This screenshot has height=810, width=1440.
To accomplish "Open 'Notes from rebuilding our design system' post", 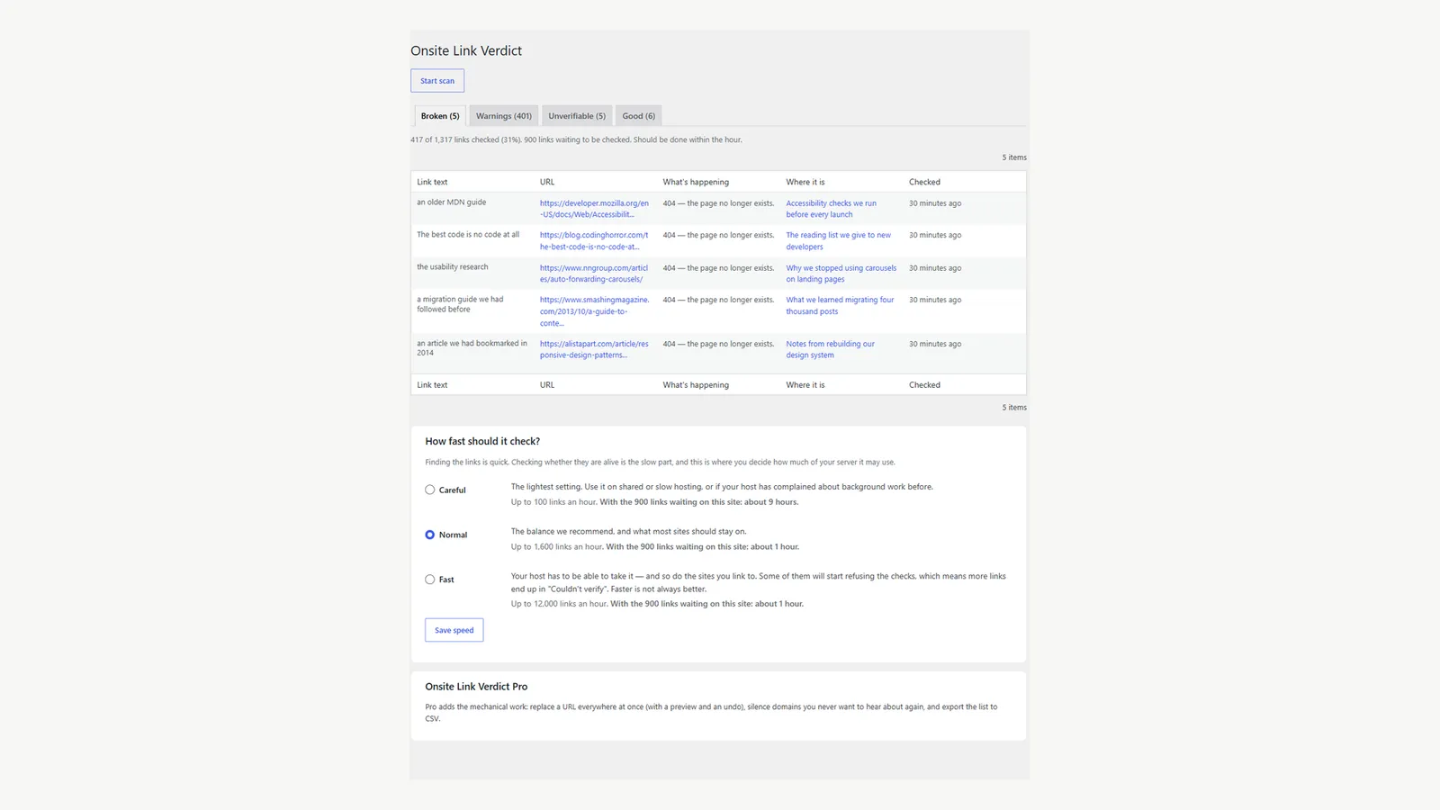I will (x=830, y=349).
